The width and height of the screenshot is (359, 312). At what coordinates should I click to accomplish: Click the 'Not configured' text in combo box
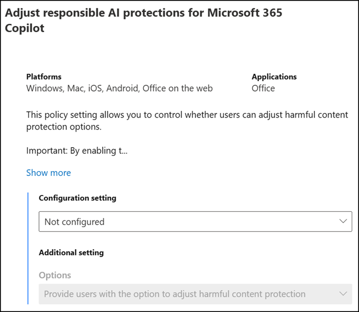click(74, 222)
